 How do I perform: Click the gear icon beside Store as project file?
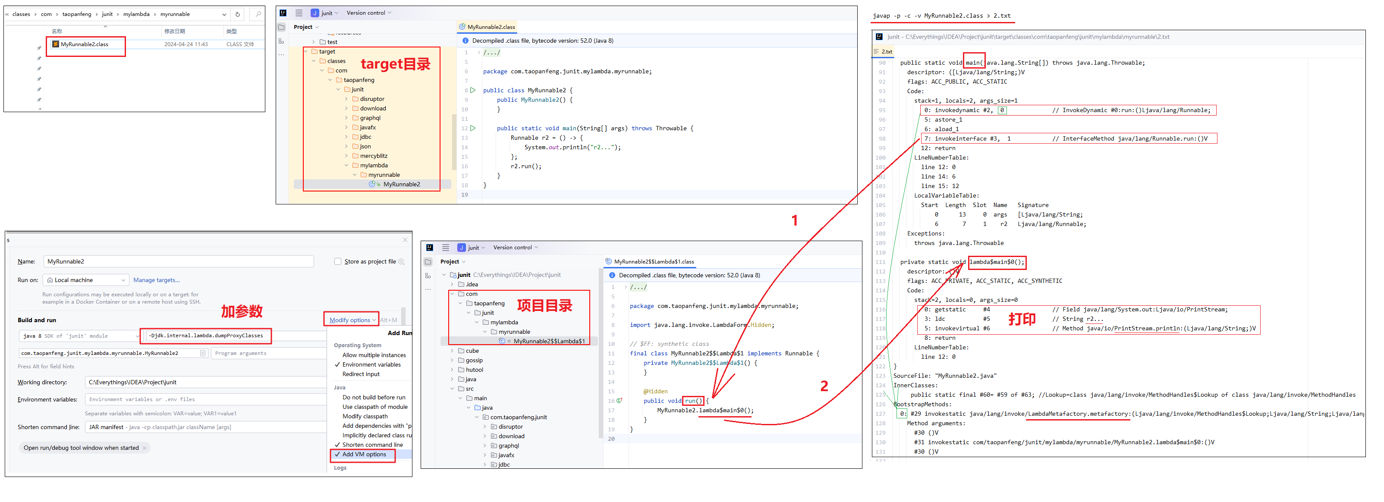click(401, 262)
